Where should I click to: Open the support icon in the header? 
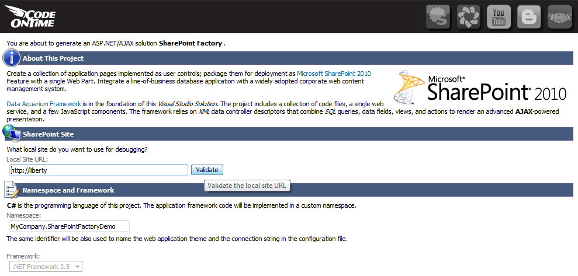tap(438, 16)
